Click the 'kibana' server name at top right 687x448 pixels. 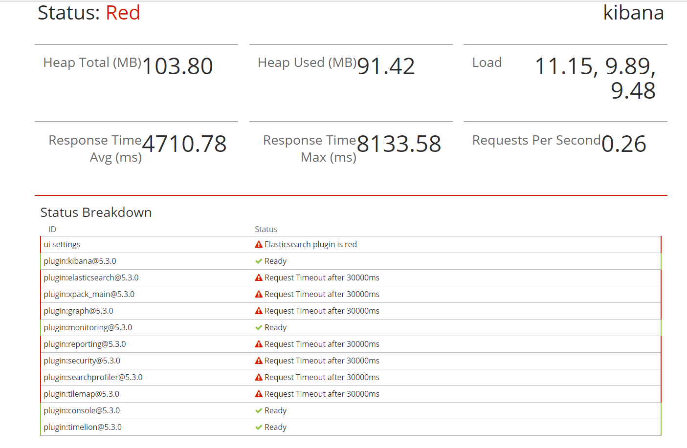click(634, 13)
